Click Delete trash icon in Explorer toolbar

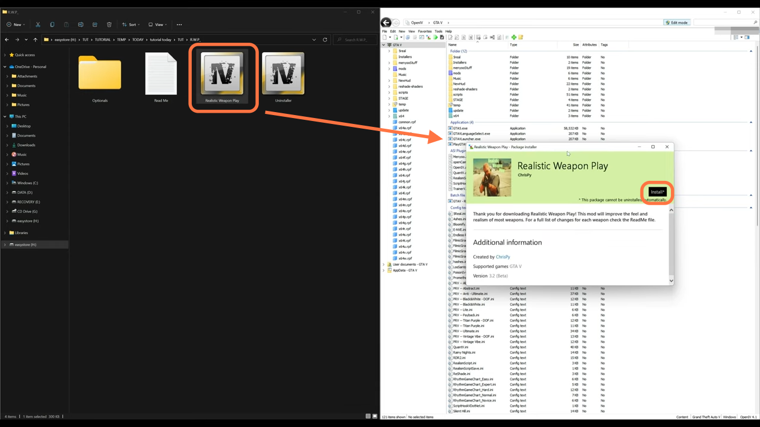(x=109, y=25)
